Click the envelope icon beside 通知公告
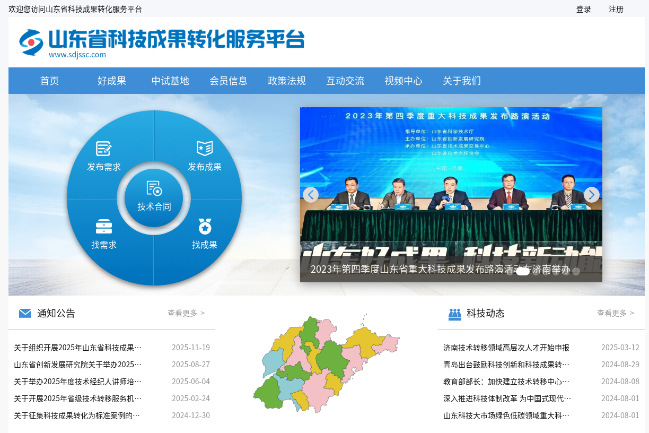The height and width of the screenshot is (433, 649). coord(25,313)
